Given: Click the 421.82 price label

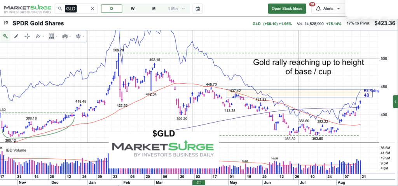Looking at the screenshot, I should coord(261,99).
